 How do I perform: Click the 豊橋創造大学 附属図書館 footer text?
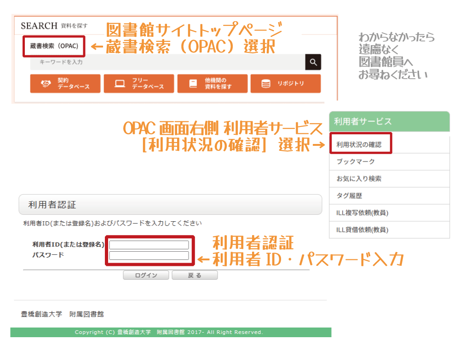click(x=63, y=314)
